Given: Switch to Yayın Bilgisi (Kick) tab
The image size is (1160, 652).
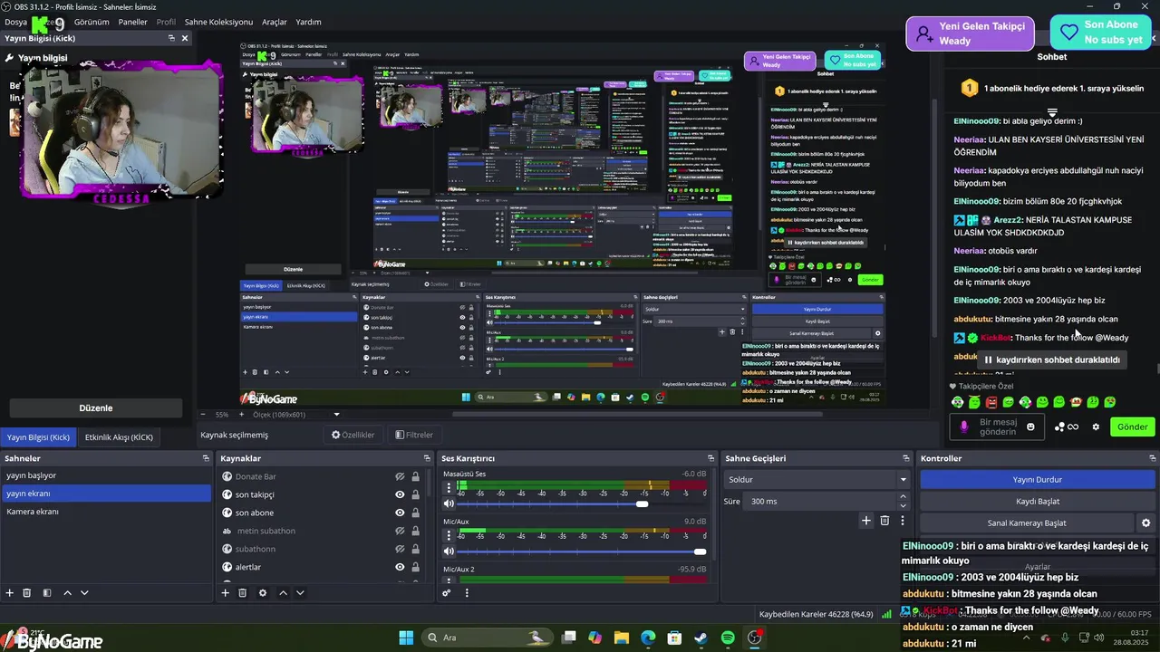Looking at the screenshot, I should click(38, 437).
